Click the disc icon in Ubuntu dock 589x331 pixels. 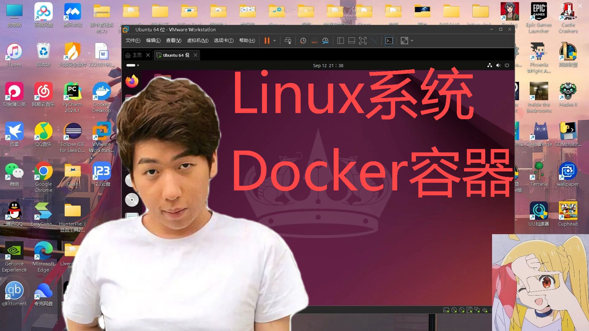(132, 200)
